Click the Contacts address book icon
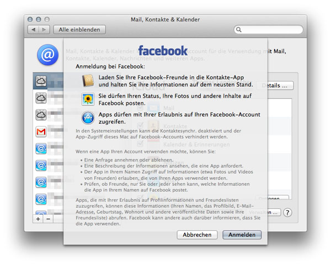Viewport: 331px width, 265px height. [88, 81]
